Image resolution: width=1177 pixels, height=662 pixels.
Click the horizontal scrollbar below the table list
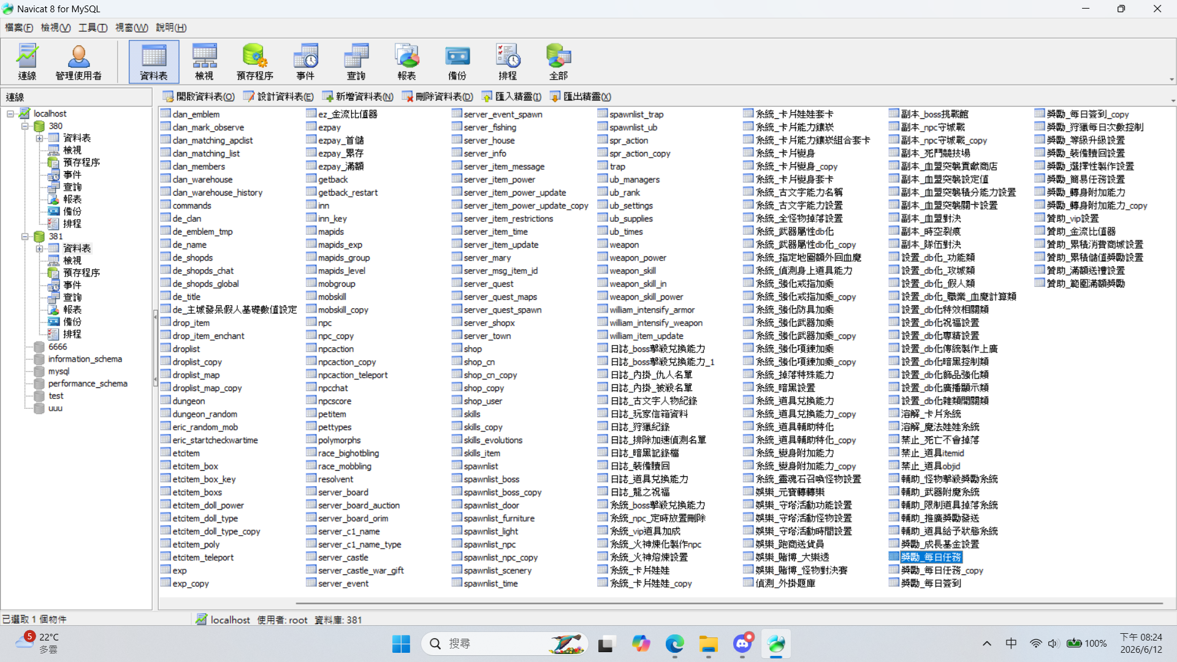click(x=729, y=604)
